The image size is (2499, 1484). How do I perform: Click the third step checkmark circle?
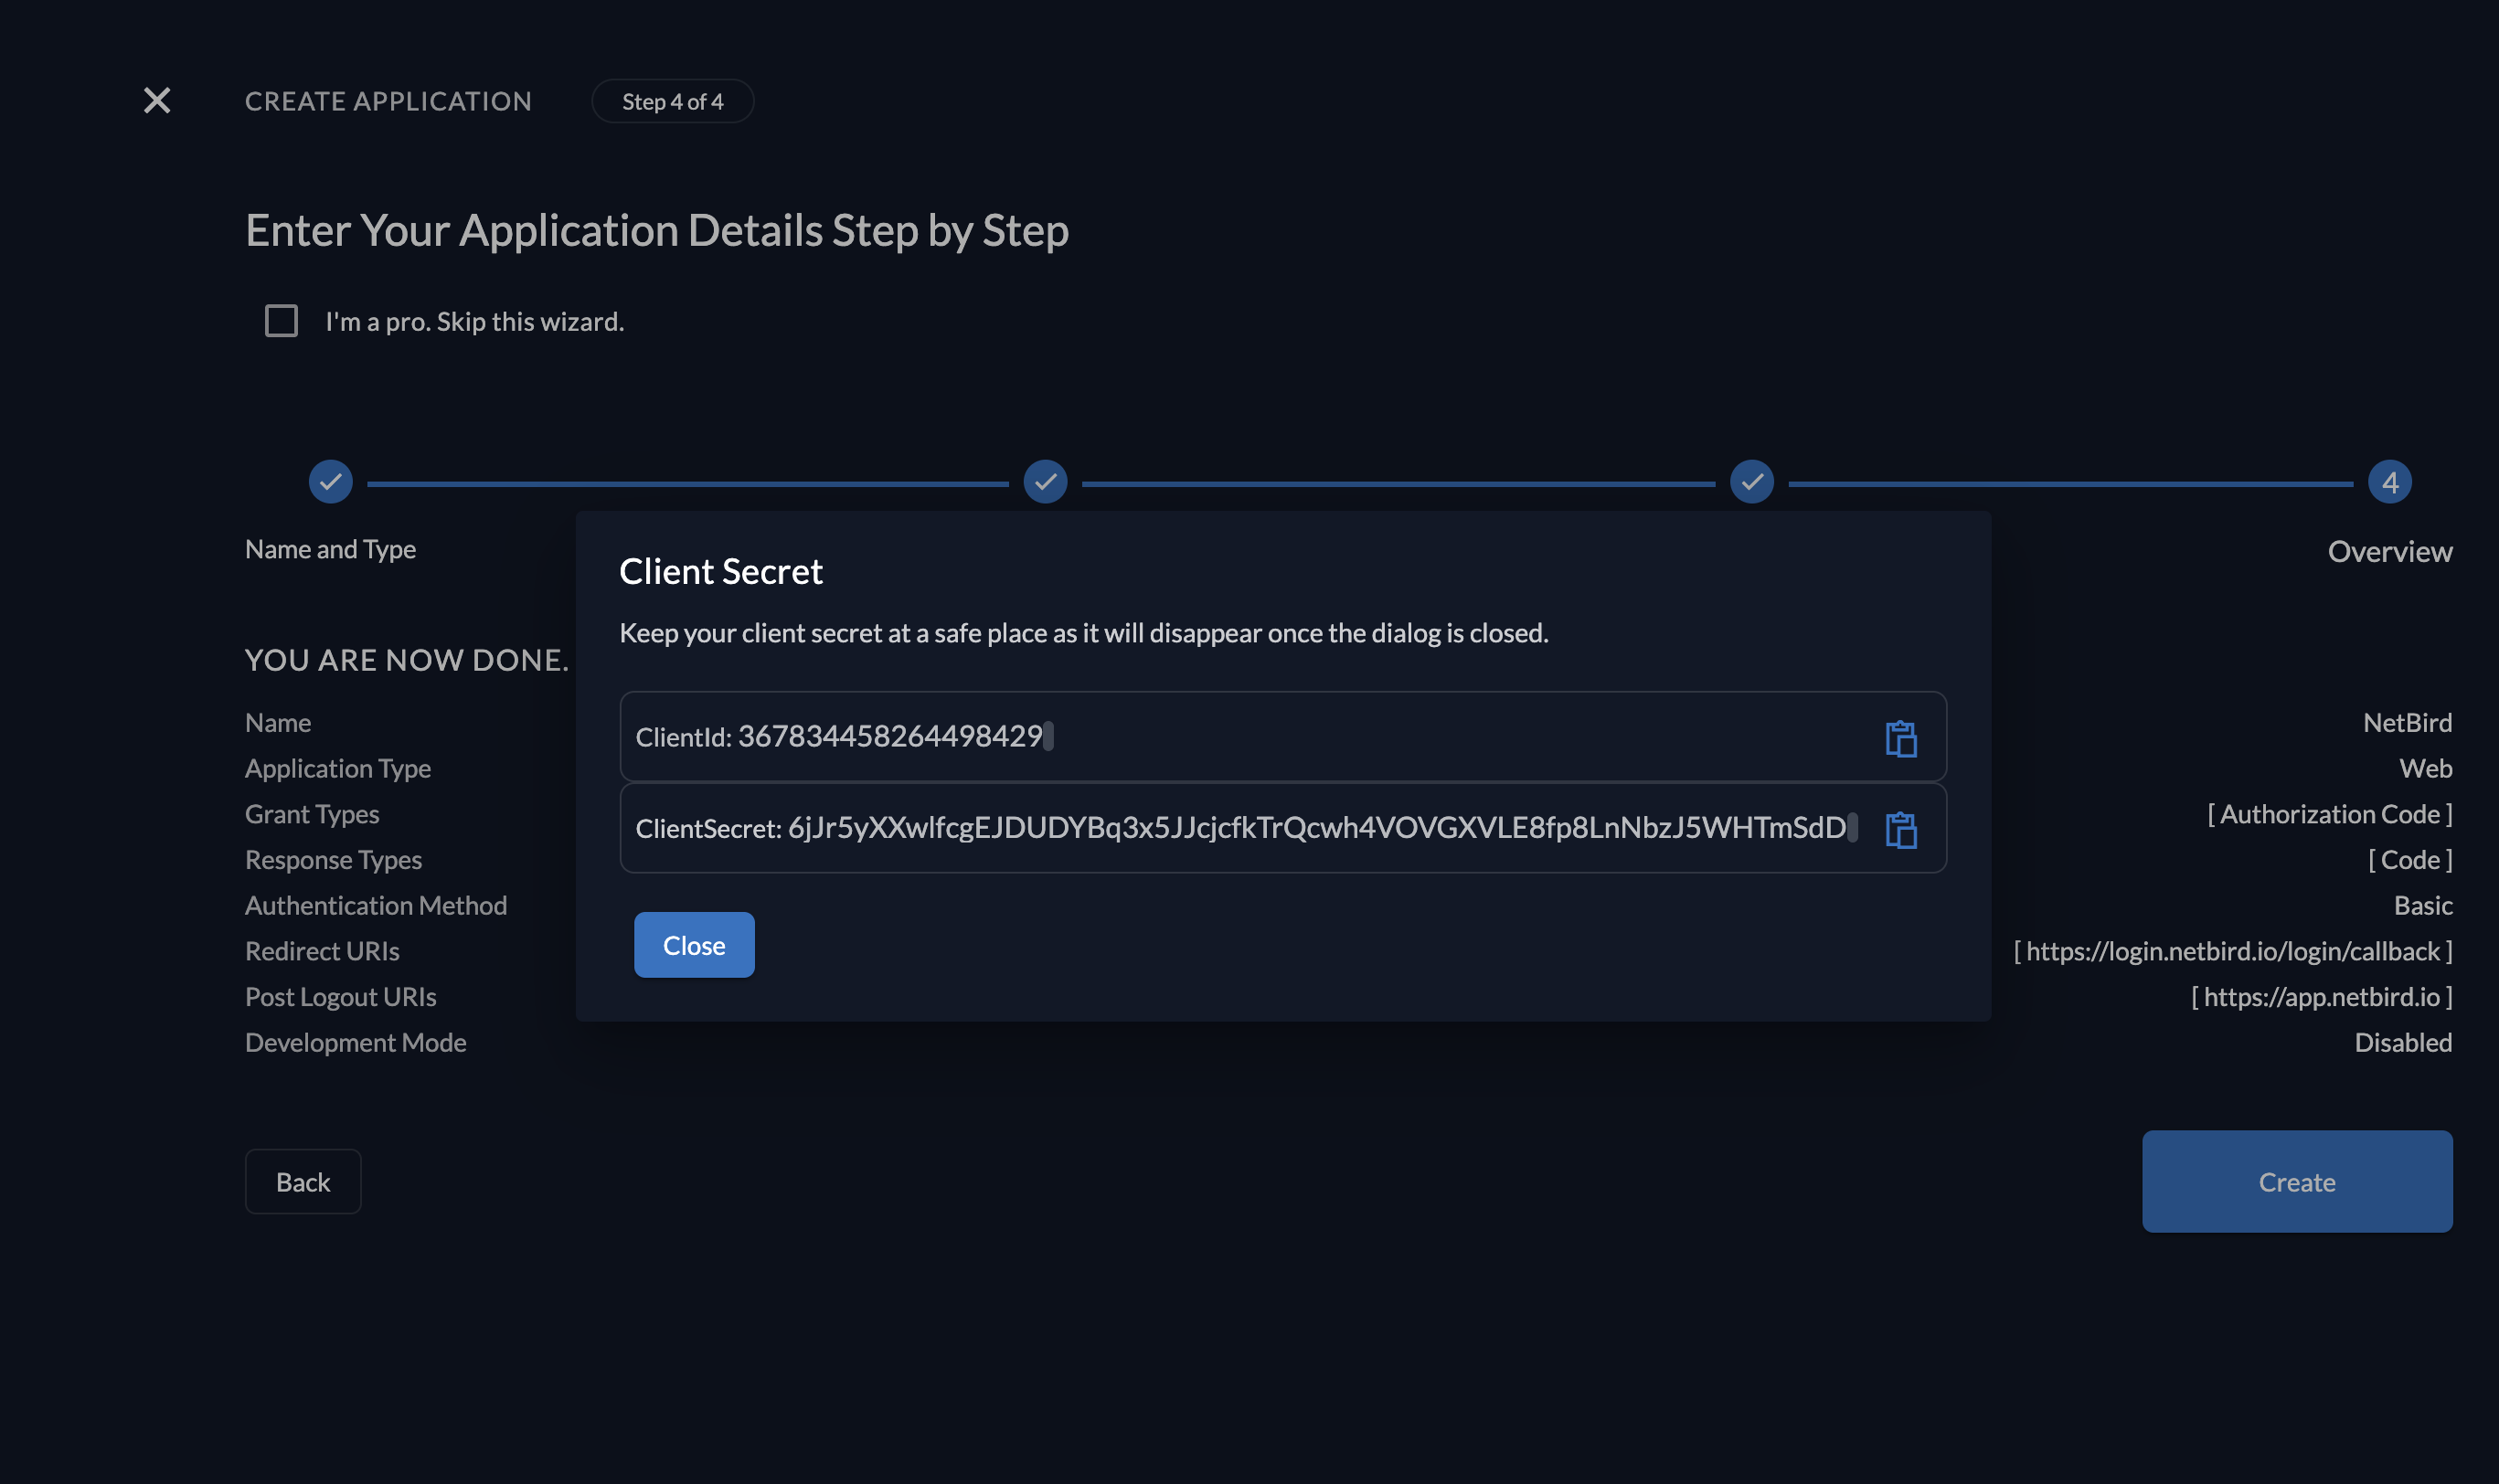(1751, 482)
